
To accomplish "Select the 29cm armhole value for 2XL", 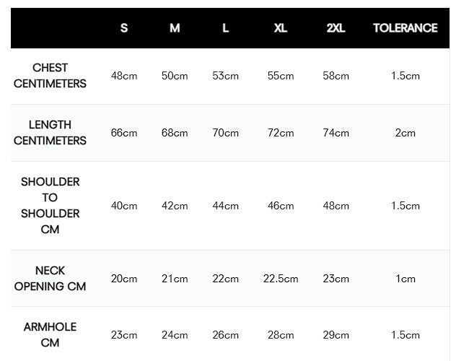I will coord(336,335).
